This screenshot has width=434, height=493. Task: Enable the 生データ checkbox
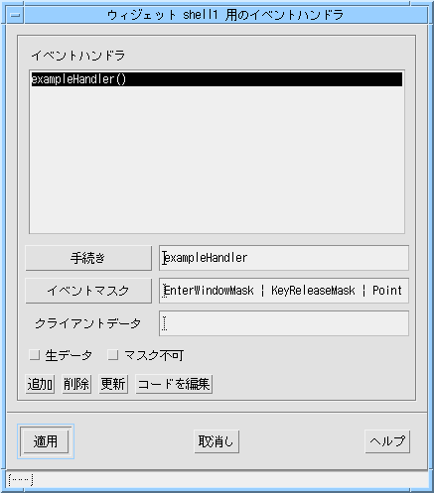35,355
